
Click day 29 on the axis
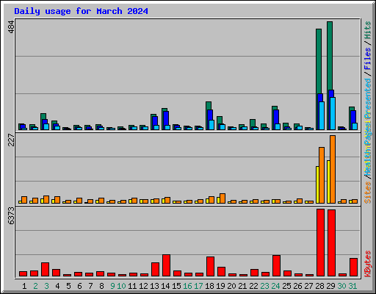tap(330, 286)
